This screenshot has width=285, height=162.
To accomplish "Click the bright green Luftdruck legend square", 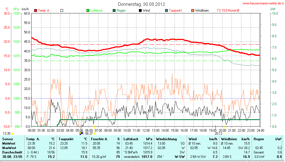I will point(88,10).
